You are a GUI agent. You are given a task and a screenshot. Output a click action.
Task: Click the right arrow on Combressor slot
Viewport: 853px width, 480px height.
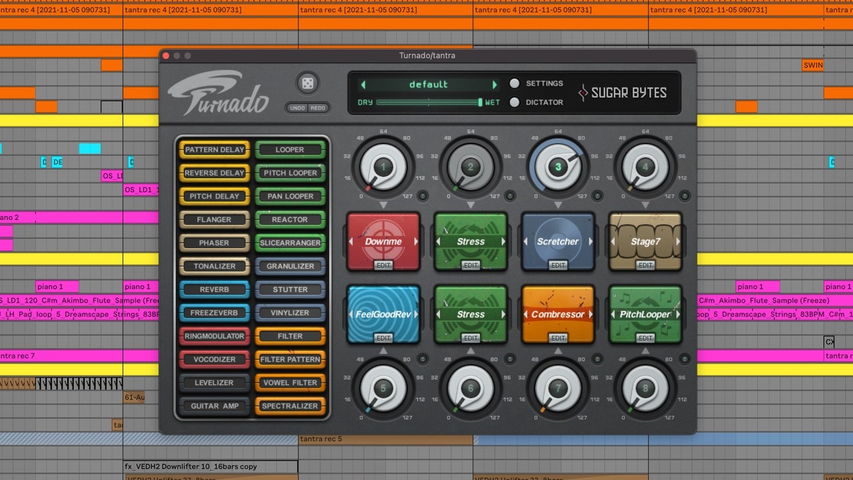click(590, 314)
